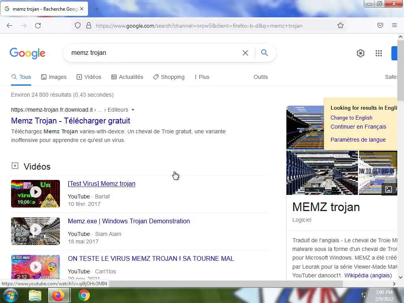Open the HOW TO GET RID OF image
Screen dimensions: 404x303
378,173
